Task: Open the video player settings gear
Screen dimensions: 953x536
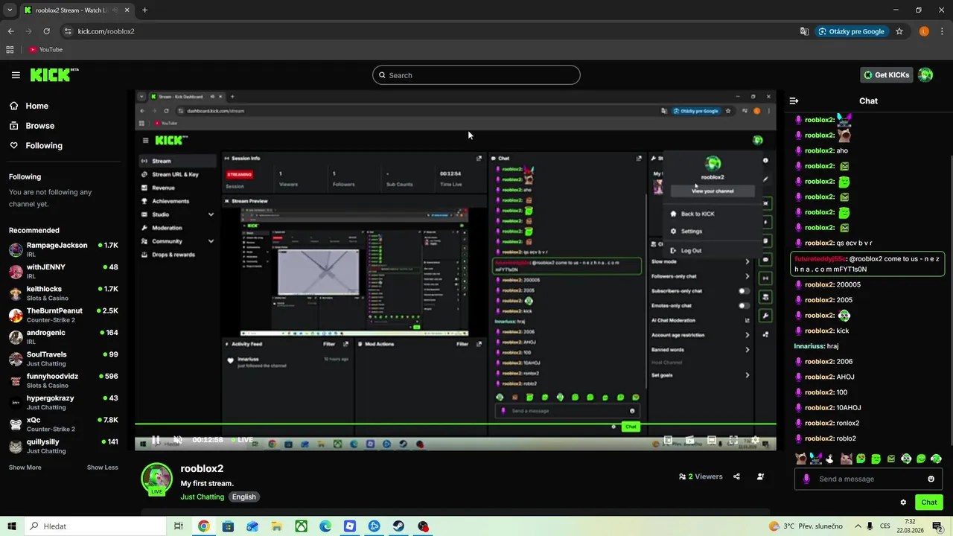Action: click(x=755, y=440)
